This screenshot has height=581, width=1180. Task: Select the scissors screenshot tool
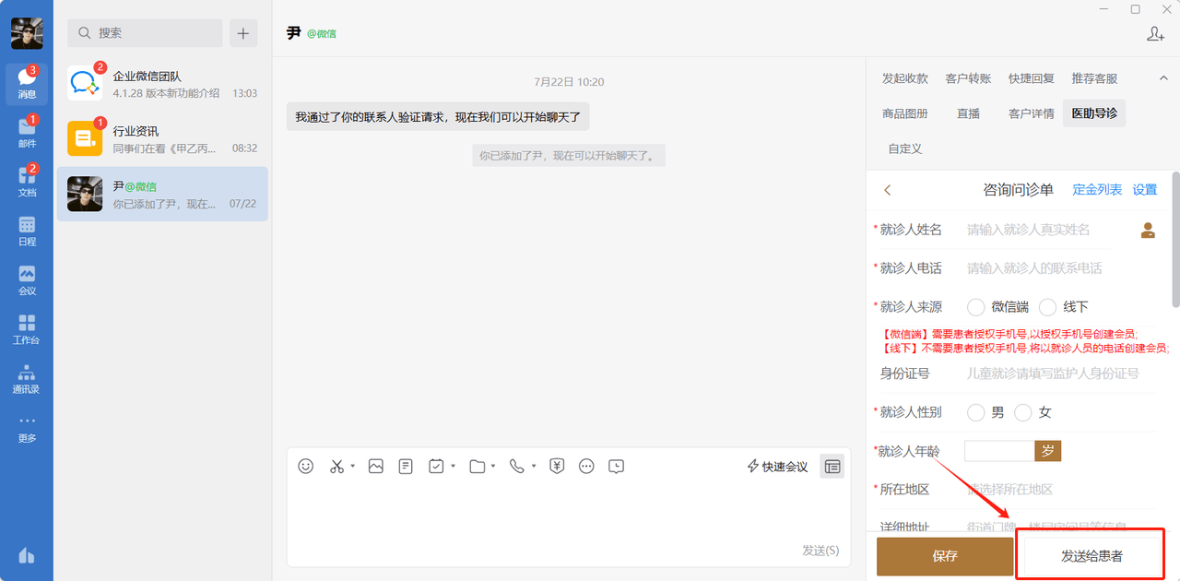point(336,467)
